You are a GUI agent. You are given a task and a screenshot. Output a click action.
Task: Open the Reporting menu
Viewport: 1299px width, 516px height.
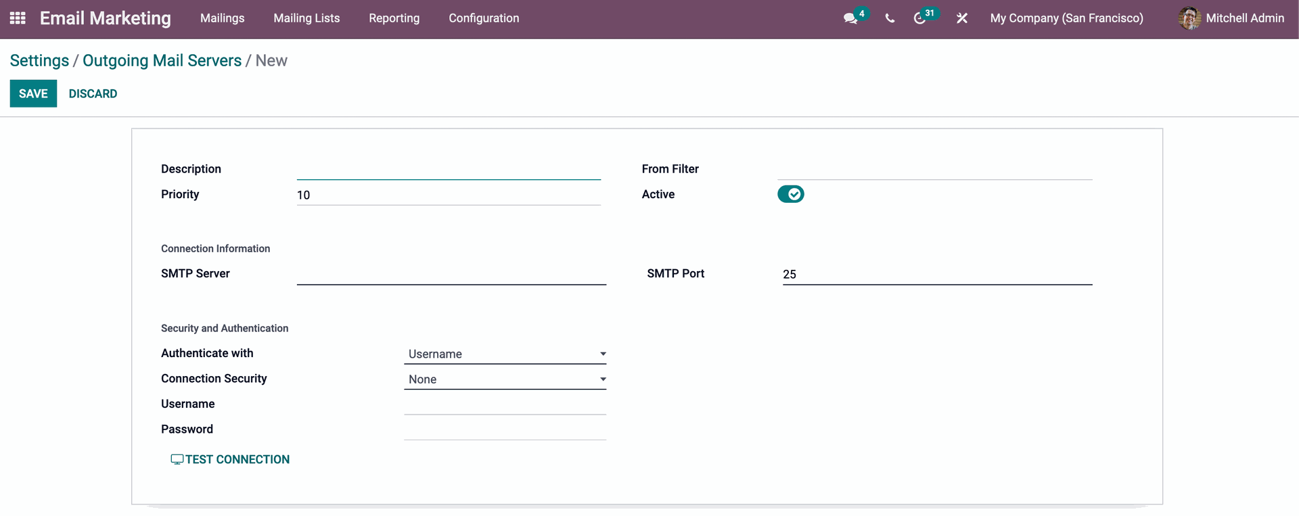tap(394, 18)
